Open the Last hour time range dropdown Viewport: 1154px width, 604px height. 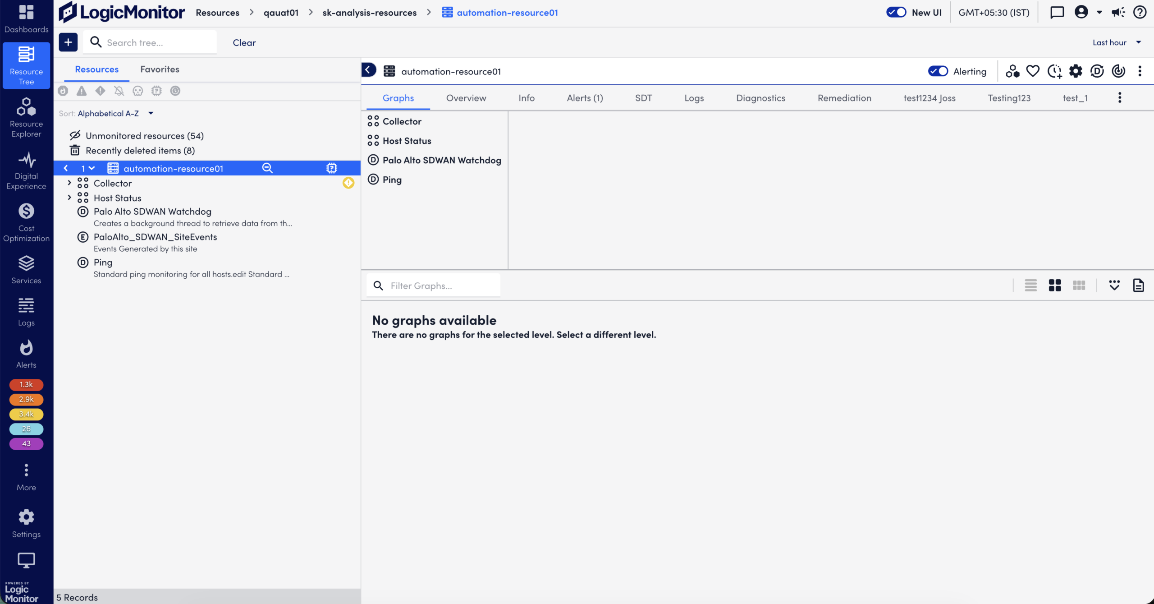(1116, 42)
